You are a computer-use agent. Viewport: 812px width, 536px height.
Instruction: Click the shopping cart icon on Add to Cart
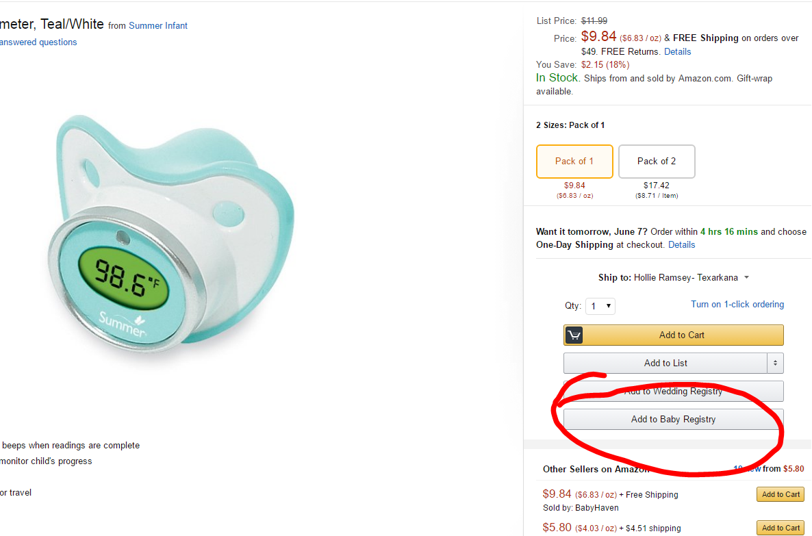click(574, 335)
